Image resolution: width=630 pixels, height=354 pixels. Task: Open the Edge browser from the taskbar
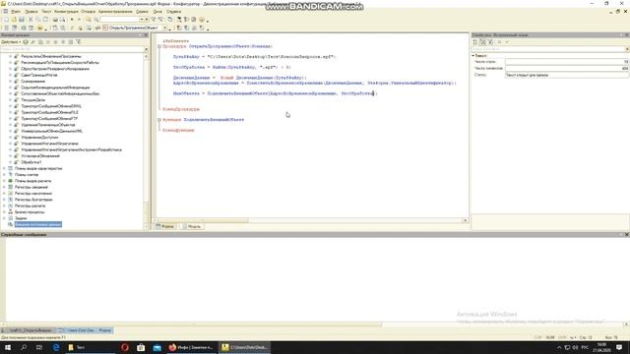point(56,347)
